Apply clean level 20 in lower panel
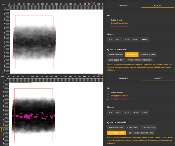 127,112
